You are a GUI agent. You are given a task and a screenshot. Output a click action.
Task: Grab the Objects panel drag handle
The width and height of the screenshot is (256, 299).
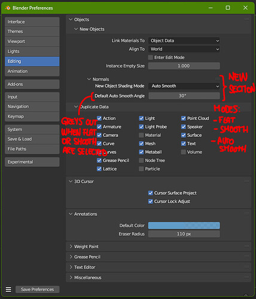246,19
